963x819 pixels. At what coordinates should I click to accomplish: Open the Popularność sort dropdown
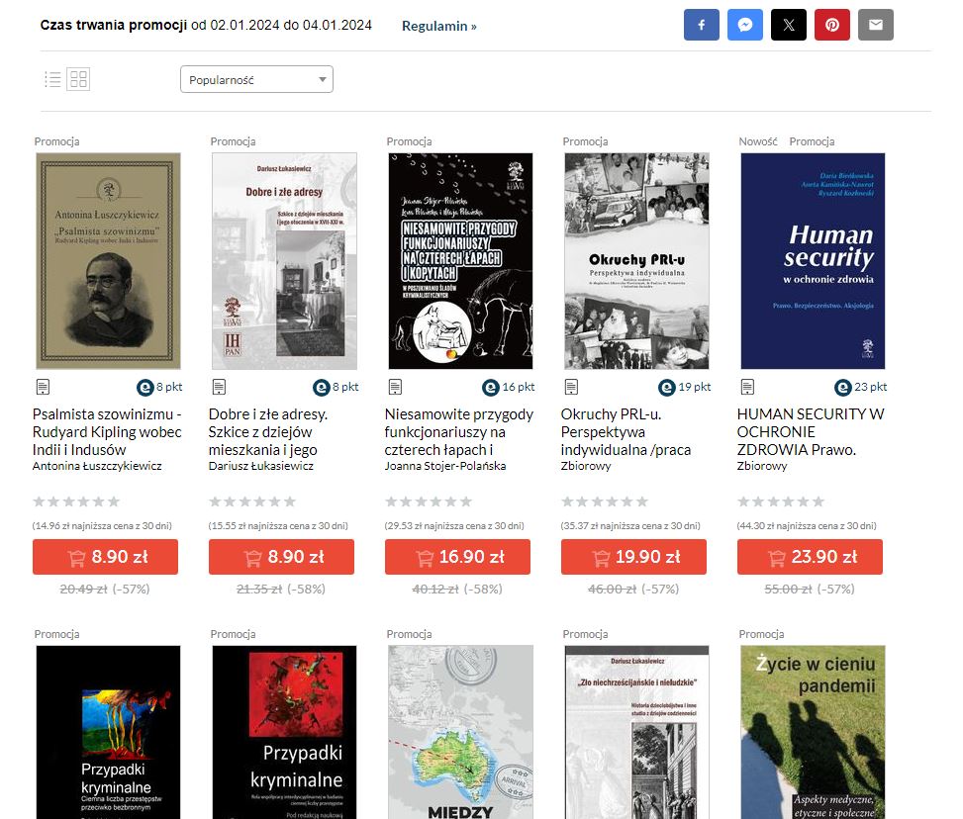point(256,79)
